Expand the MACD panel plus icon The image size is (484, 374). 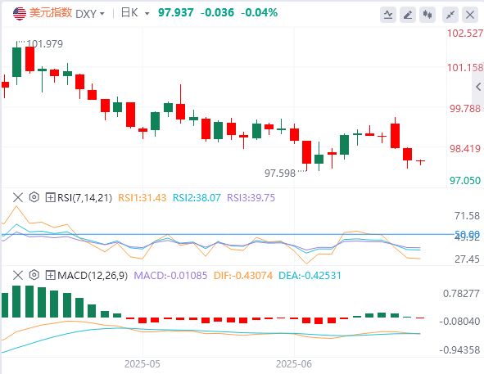tap(50, 275)
